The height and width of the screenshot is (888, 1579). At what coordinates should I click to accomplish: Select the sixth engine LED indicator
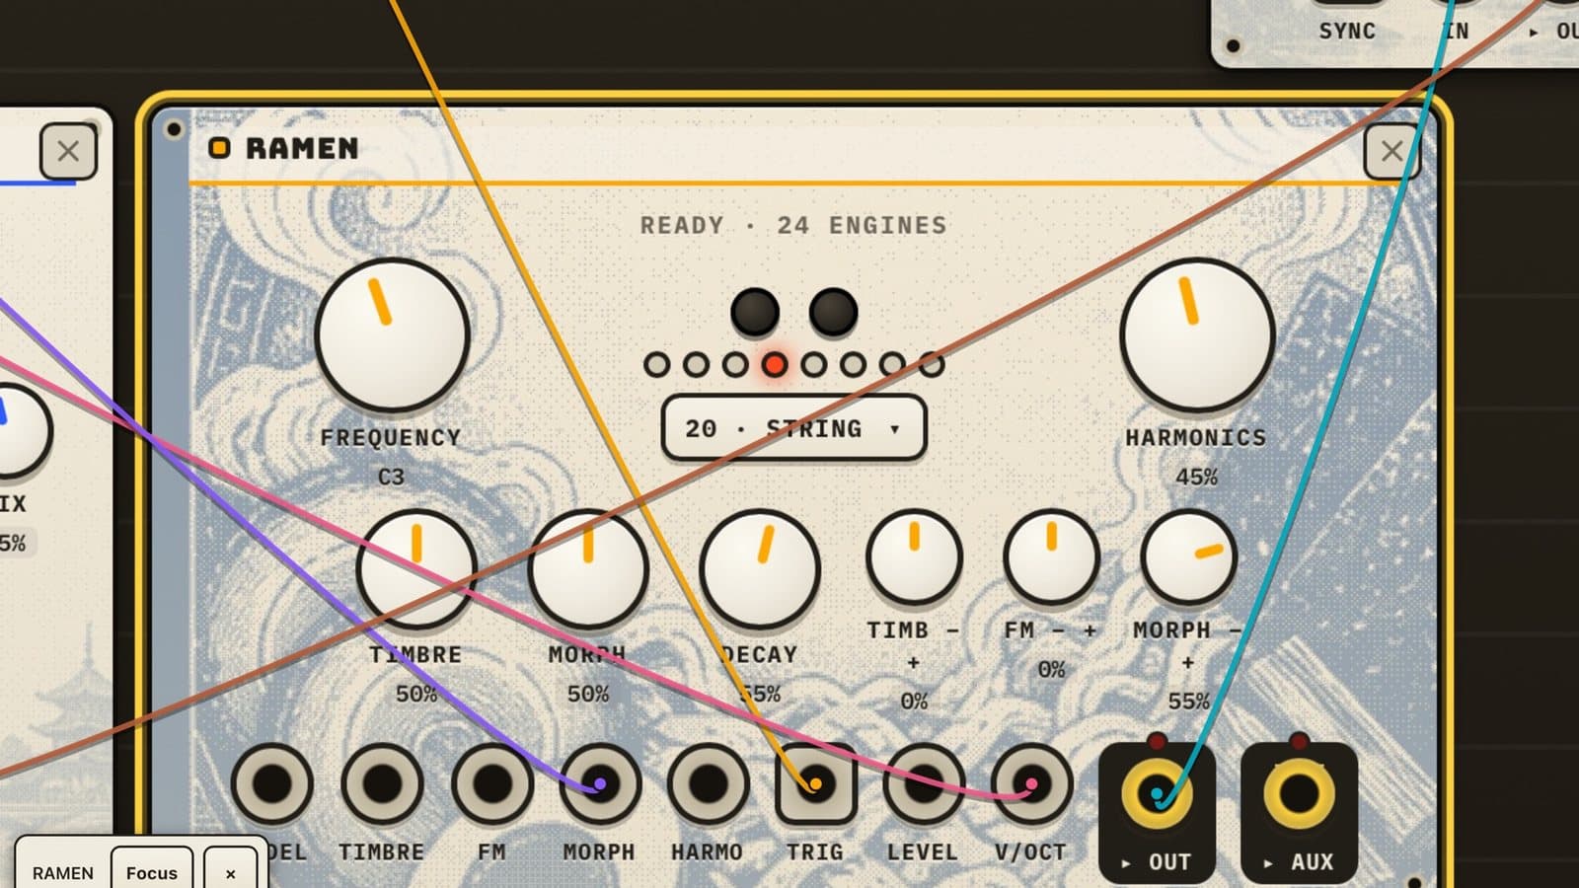click(854, 365)
